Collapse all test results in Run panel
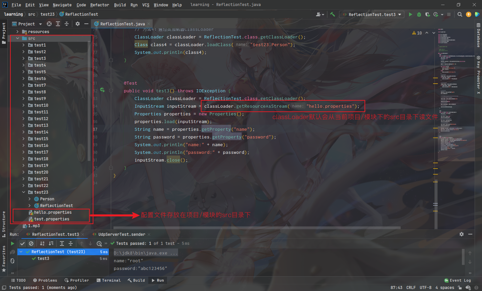This screenshot has height=291, width=482. point(71,244)
